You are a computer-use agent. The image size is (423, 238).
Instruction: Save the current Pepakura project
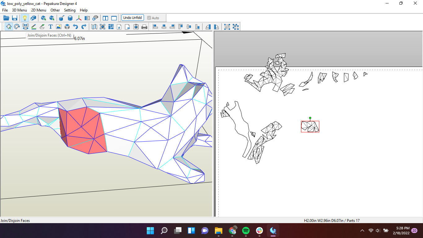coord(14,18)
